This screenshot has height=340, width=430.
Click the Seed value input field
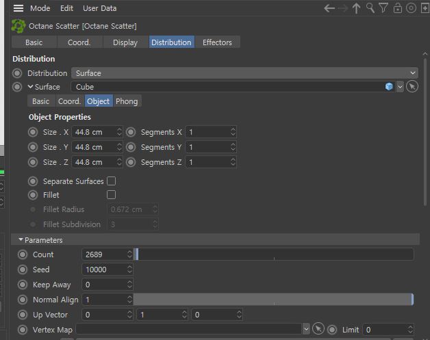tap(103, 270)
